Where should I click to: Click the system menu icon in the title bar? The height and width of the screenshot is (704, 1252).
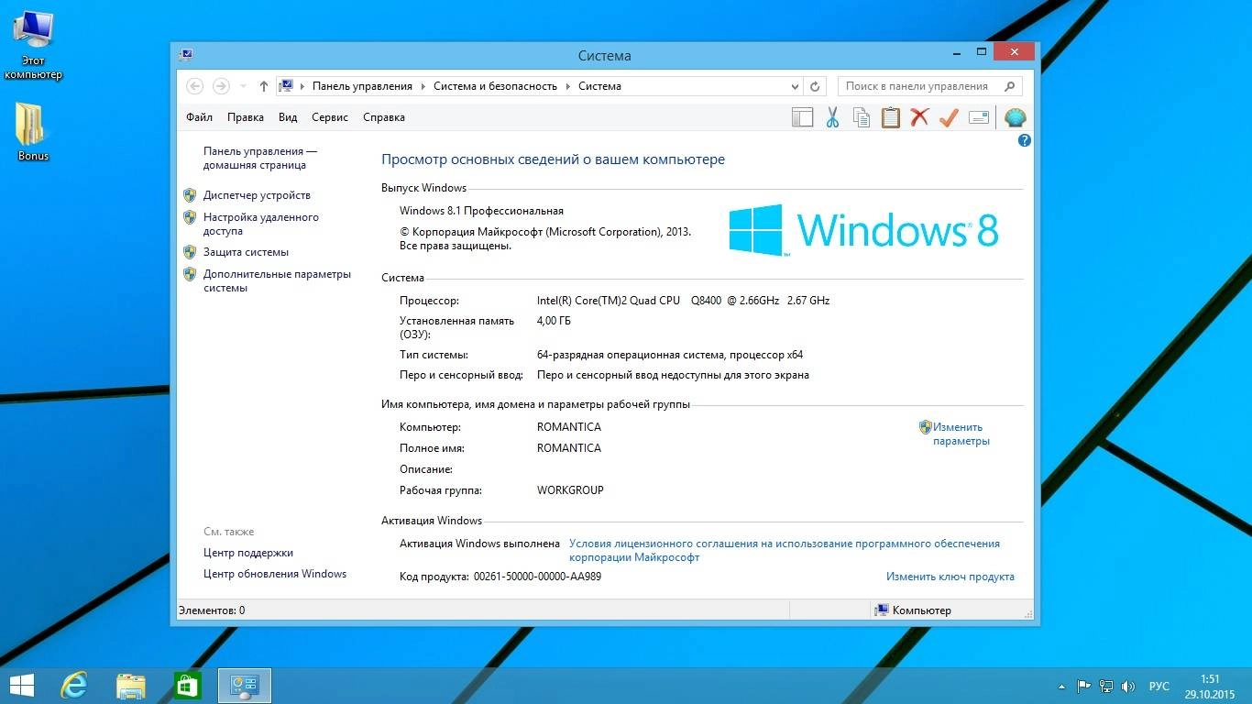[185, 55]
